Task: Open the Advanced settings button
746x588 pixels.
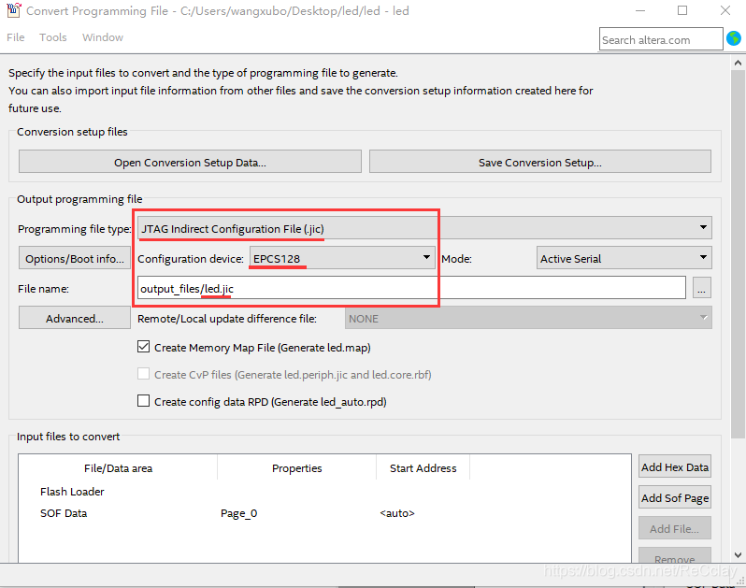Action: (74, 318)
